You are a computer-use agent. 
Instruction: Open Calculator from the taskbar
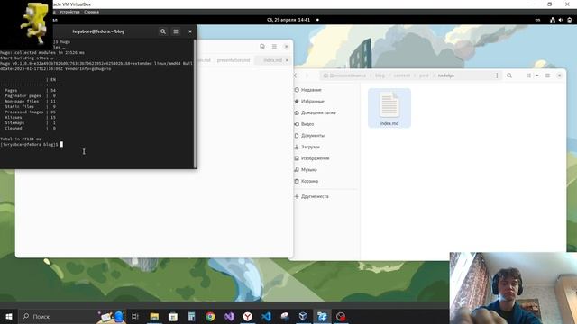(x=191, y=316)
